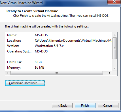Go back with the < Back button

(x=62, y=105)
